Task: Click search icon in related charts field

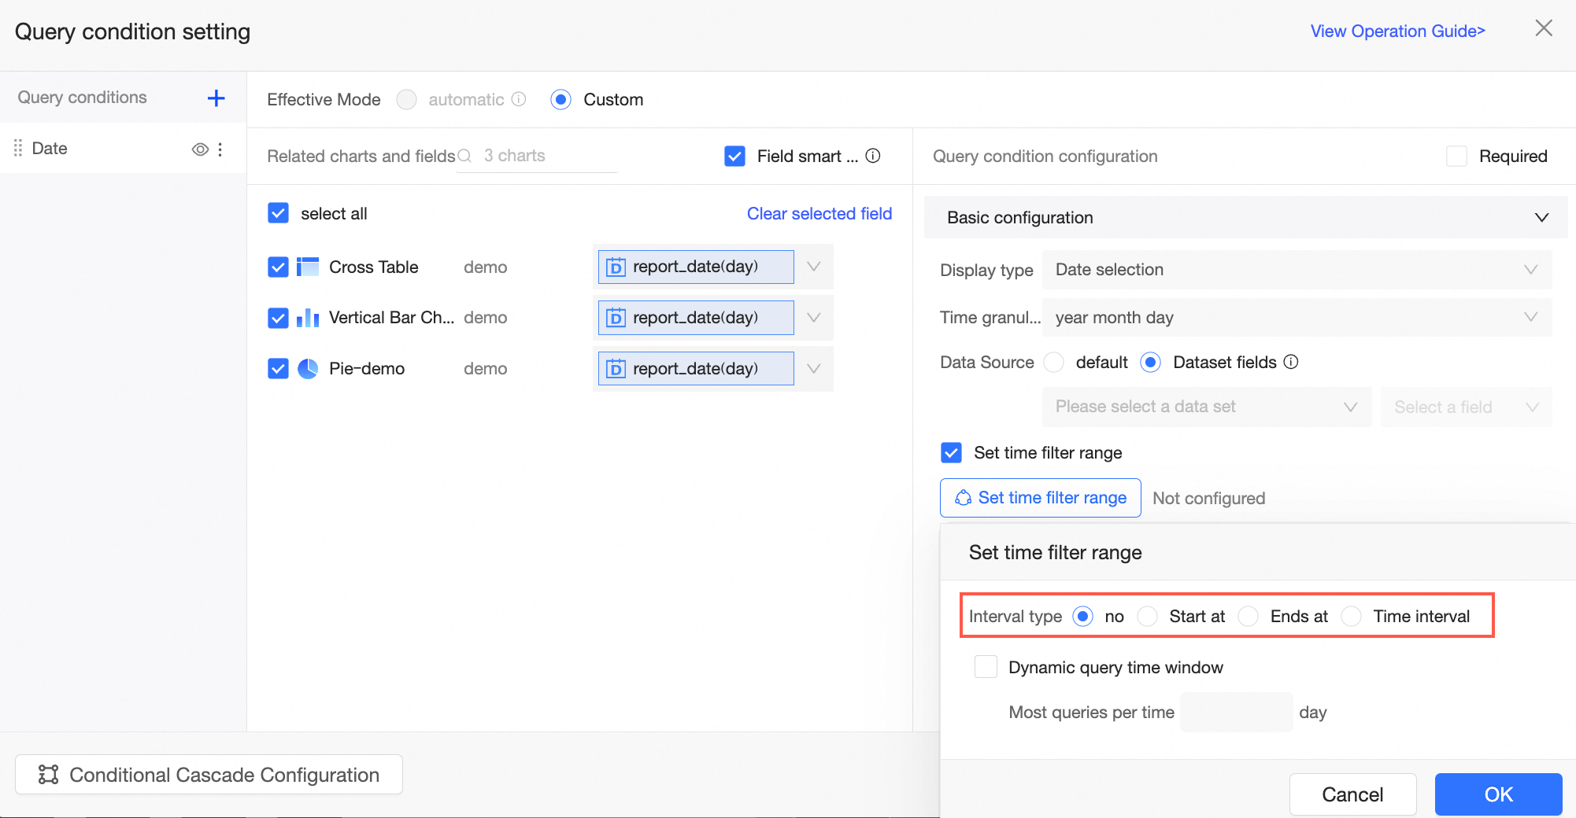Action: tap(464, 156)
